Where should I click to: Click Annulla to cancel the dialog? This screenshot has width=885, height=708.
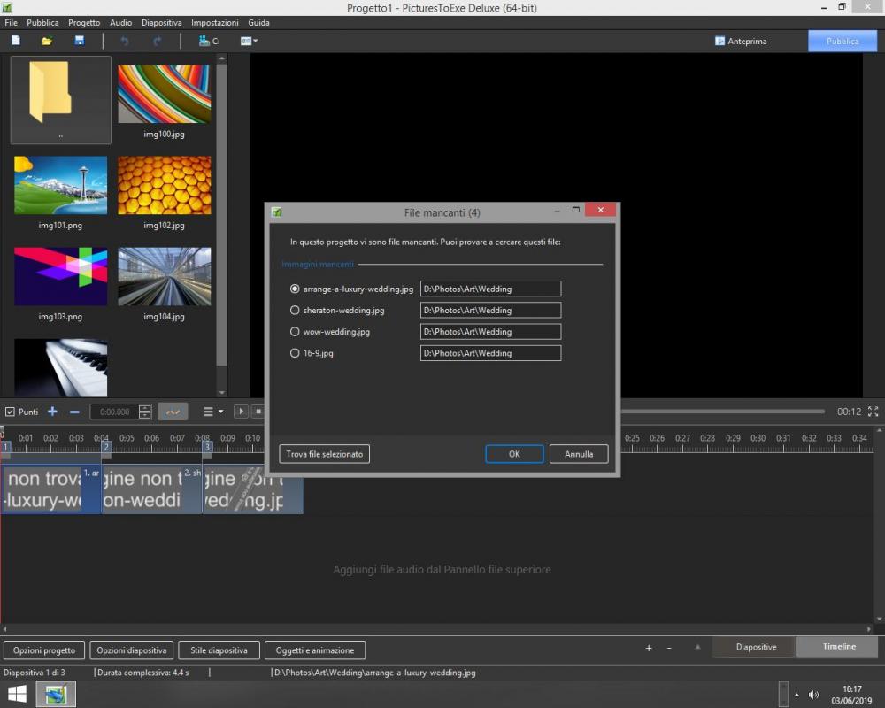click(x=579, y=454)
